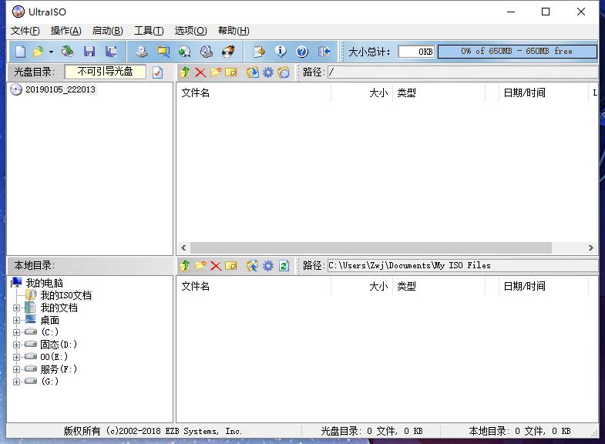The width and height of the screenshot is (605, 444).
Task: Click the Convert disc (green arrow) icon
Action: point(185,52)
